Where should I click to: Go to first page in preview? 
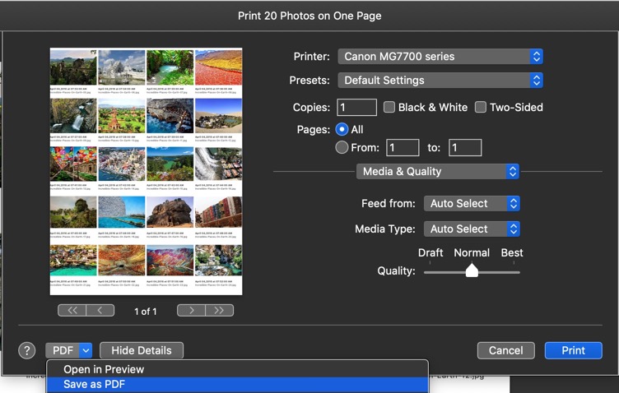(72, 311)
